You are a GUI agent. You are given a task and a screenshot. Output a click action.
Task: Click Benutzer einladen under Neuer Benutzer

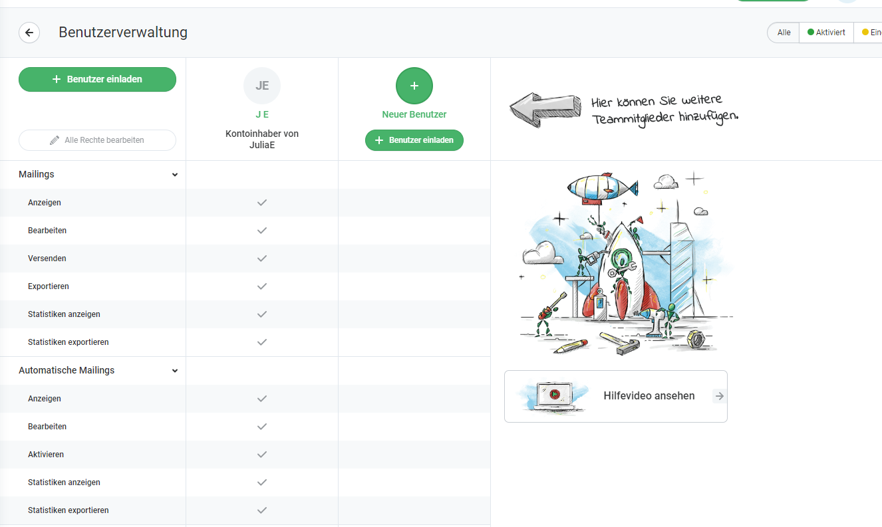[x=414, y=140]
